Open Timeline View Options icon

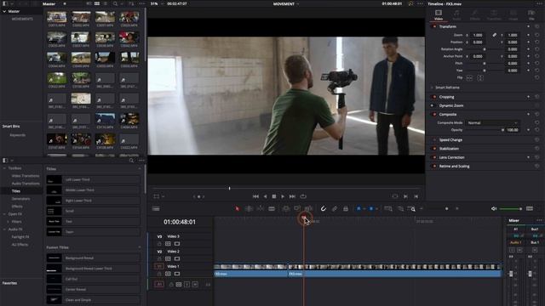[156, 208]
